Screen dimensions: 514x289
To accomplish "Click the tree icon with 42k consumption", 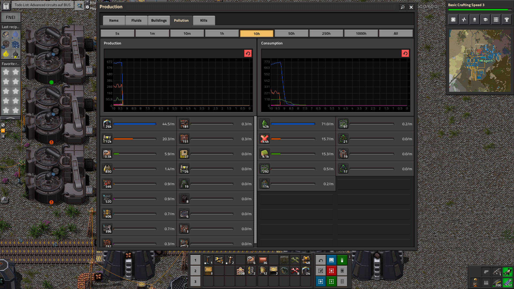I will [x=265, y=124].
